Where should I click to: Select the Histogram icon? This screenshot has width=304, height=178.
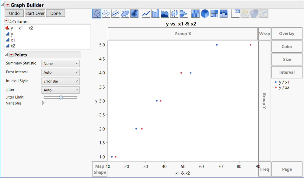pos(183,14)
